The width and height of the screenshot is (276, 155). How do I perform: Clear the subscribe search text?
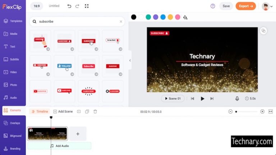pyautogui.click(x=121, y=22)
